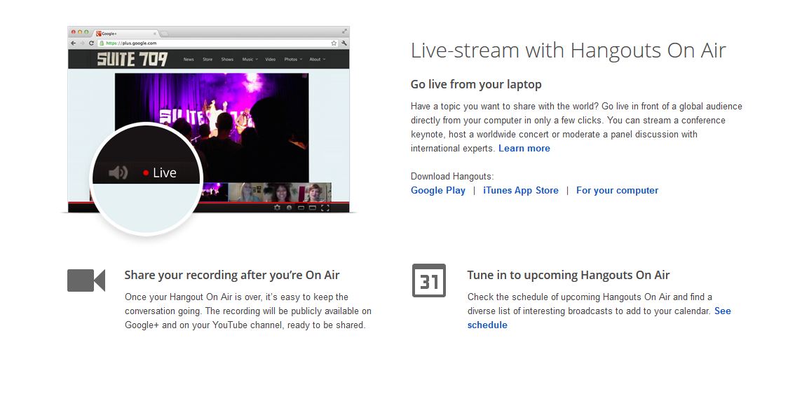Screen dimensions: 802x406
Task: Click the browser back arrow
Action: coord(73,43)
